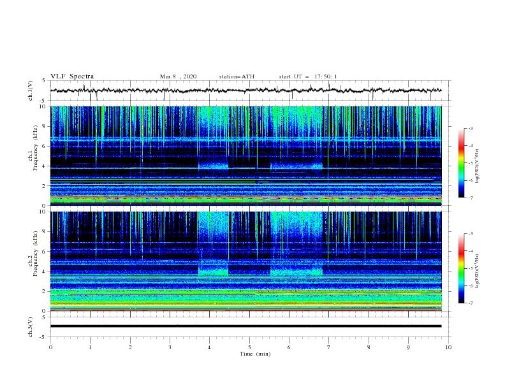Click the time axis tick label "0"
The width and height of the screenshot is (505, 390).
[50, 347]
